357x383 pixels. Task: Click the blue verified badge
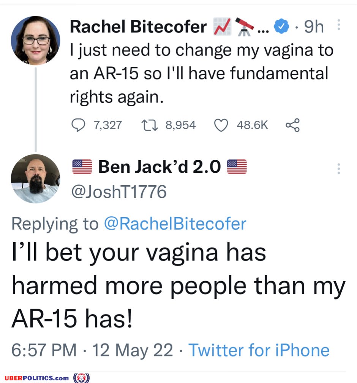pos(281,27)
